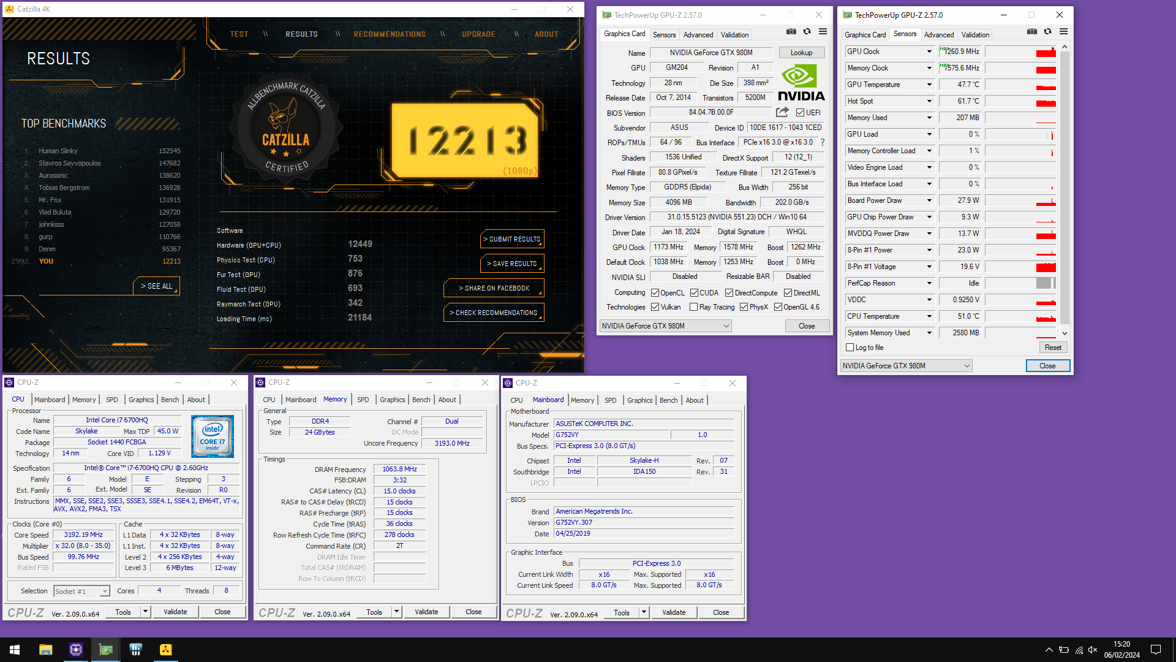The image size is (1176, 662).
Task: Enable the Log to file checkbox
Action: (850, 348)
